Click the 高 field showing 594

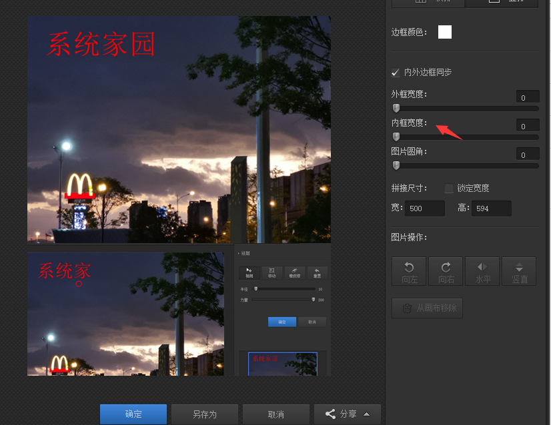tap(491, 209)
